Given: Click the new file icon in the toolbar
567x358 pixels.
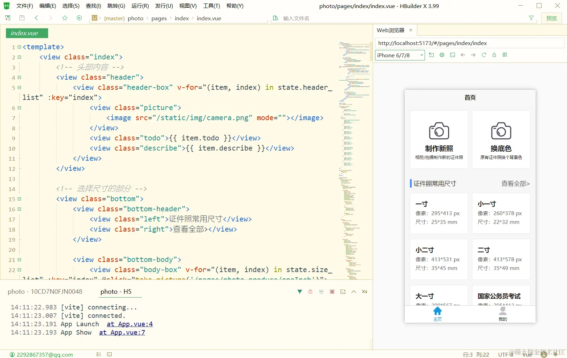Looking at the screenshot, I should 8,18.
